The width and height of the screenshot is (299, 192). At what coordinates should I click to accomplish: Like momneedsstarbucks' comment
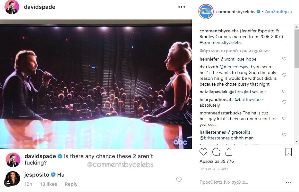coord(284,119)
